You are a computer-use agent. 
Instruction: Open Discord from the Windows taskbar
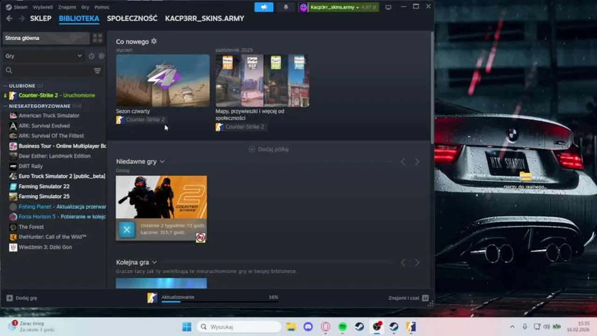pyautogui.click(x=308, y=327)
